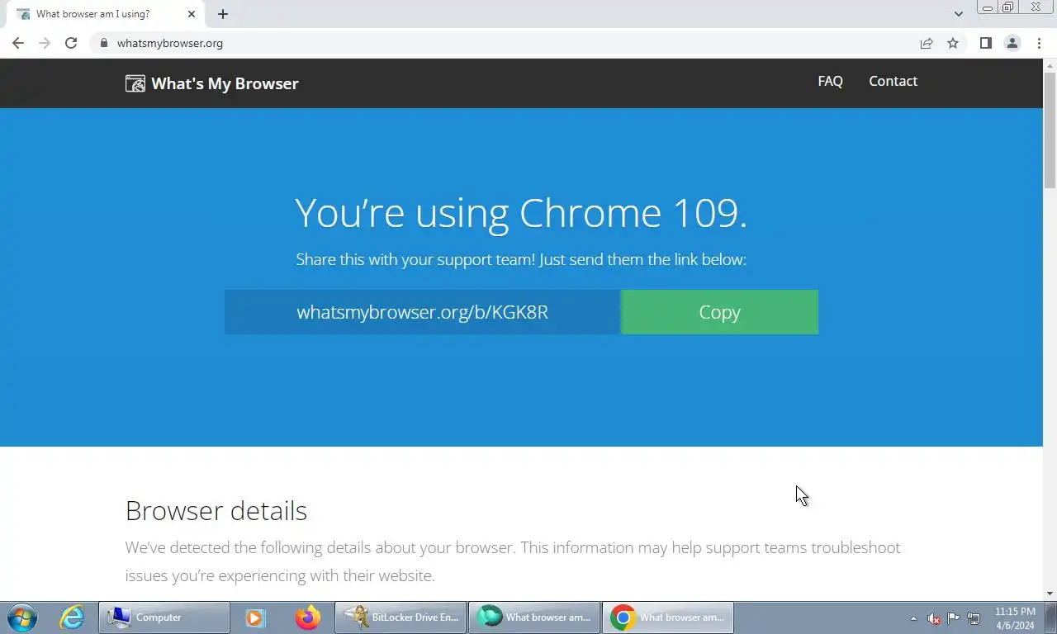
Task: Open a new tab with the plus button
Action: click(223, 14)
